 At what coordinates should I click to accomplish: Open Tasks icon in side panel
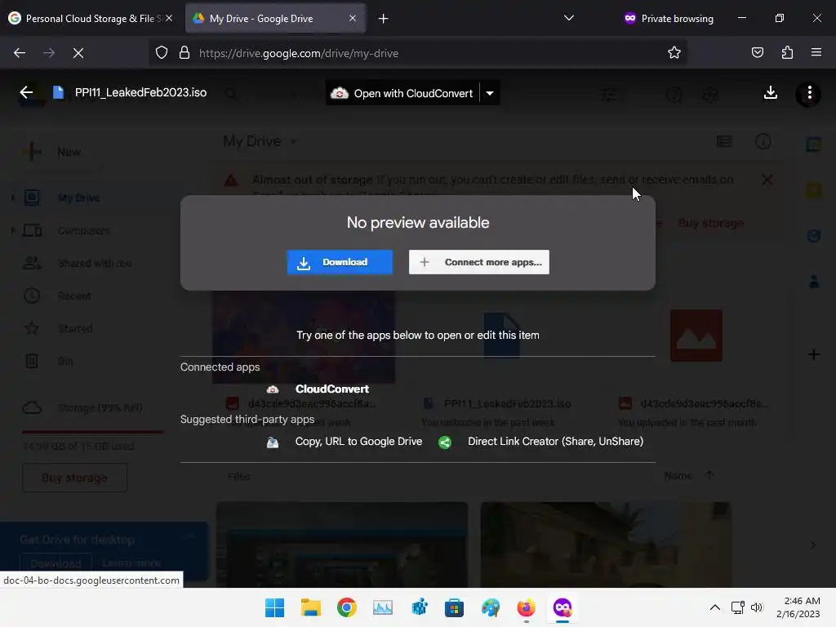(814, 236)
